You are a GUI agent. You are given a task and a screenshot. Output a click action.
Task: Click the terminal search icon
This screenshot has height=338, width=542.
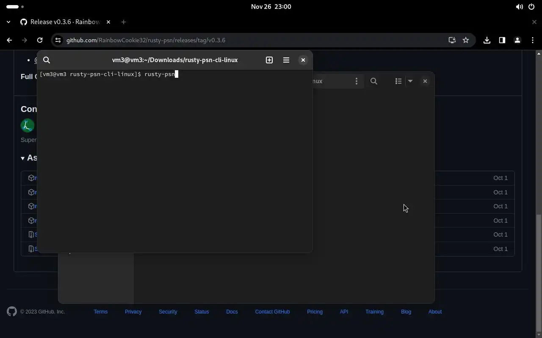click(47, 60)
